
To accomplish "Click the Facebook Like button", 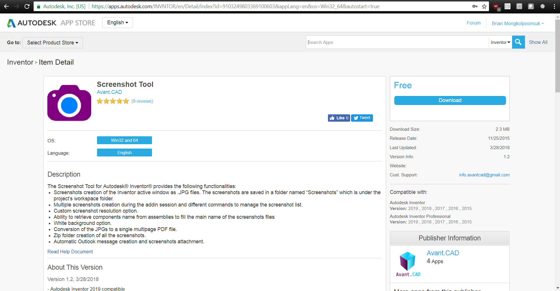I will pyautogui.click(x=339, y=118).
